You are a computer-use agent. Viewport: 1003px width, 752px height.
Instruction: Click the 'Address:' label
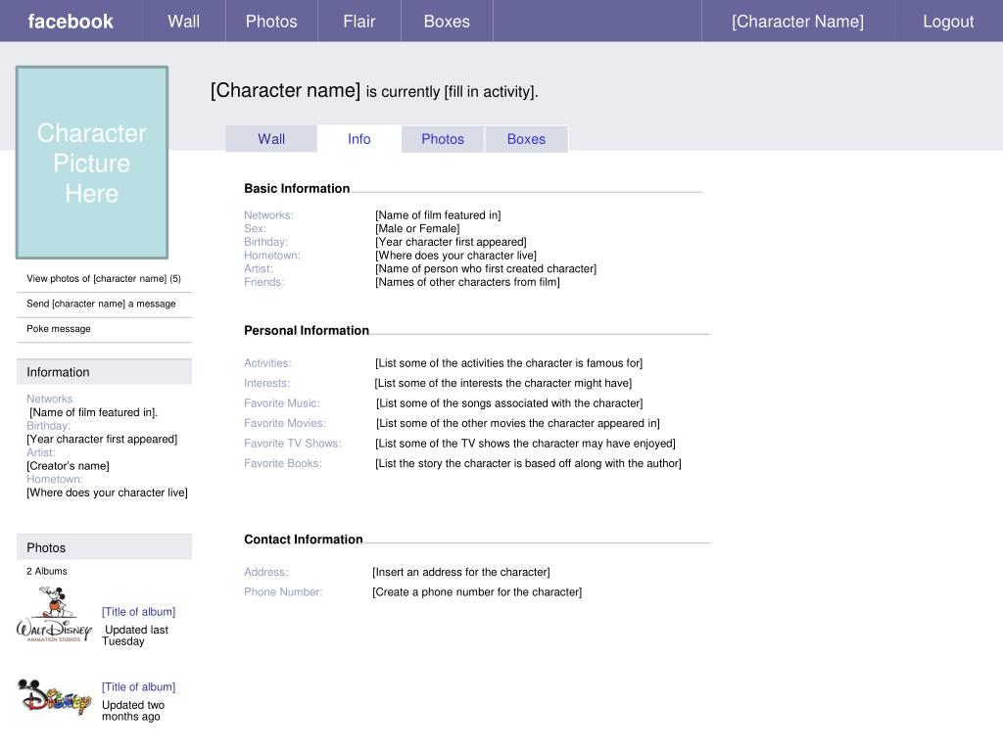[x=266, y=572]
